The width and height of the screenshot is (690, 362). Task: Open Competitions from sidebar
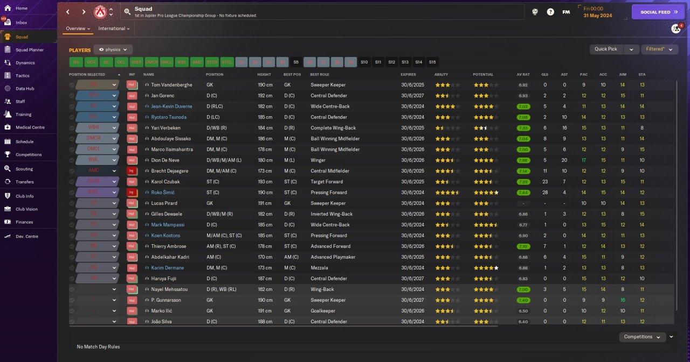coord(29,154)
